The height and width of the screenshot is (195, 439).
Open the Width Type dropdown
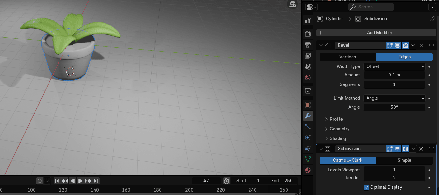394,66
